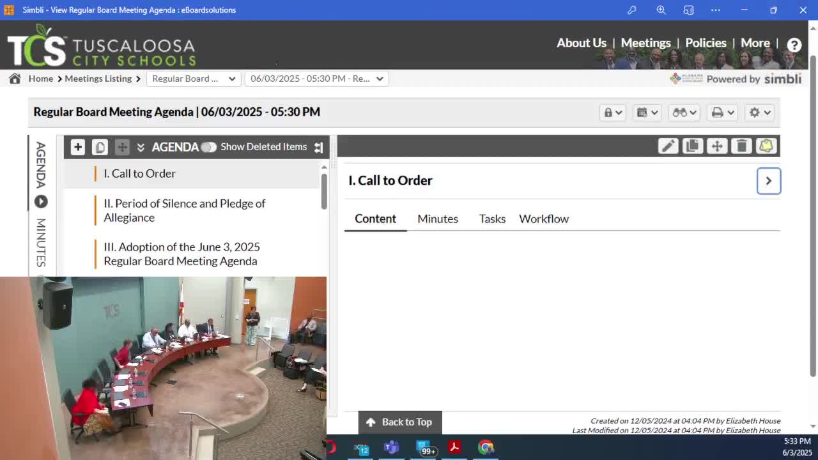Screen dimensions: 818x460
Task: Open Microsoft Teams from the taskbar
Action: (x=391, y=447)
